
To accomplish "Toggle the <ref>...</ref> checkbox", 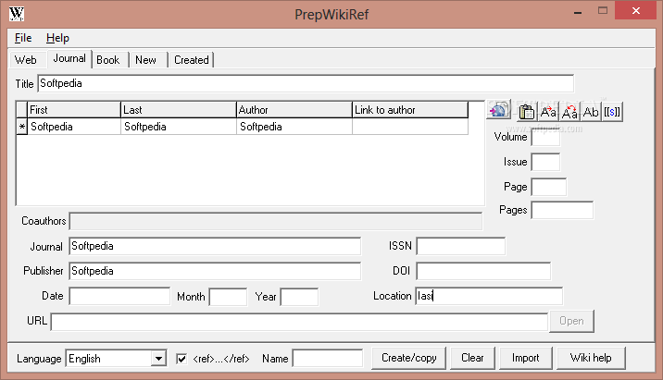I will click(181, 359).
